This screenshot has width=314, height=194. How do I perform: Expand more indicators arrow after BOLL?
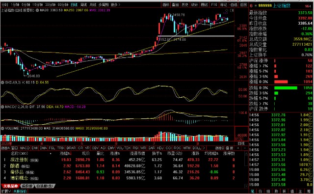pyautogui.click(x=204, y=148)
